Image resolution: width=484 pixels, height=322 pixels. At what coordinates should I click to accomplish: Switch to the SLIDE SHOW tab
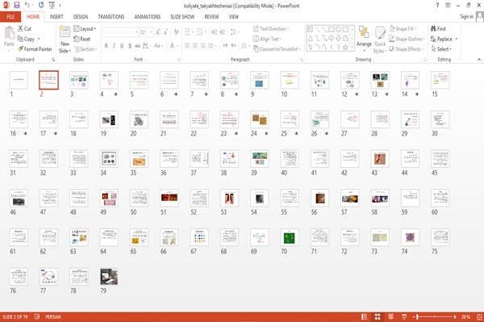pos(182,17)
